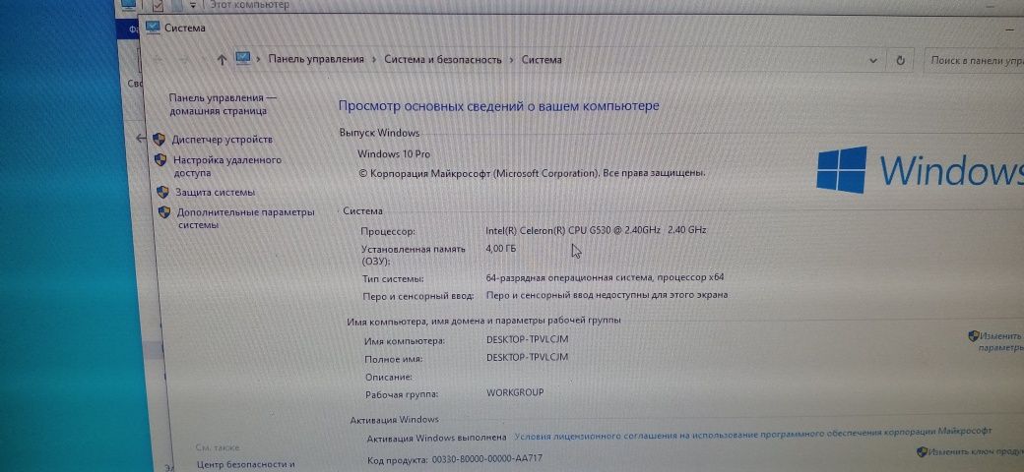Open the Условия лицензионного соглашения link
This screenshot has height=472, width=1024.
tap(753, 434)
